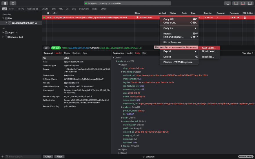Toggle the left sidebar panel icon
Screen dimensions: 255x159
point(236,3)
